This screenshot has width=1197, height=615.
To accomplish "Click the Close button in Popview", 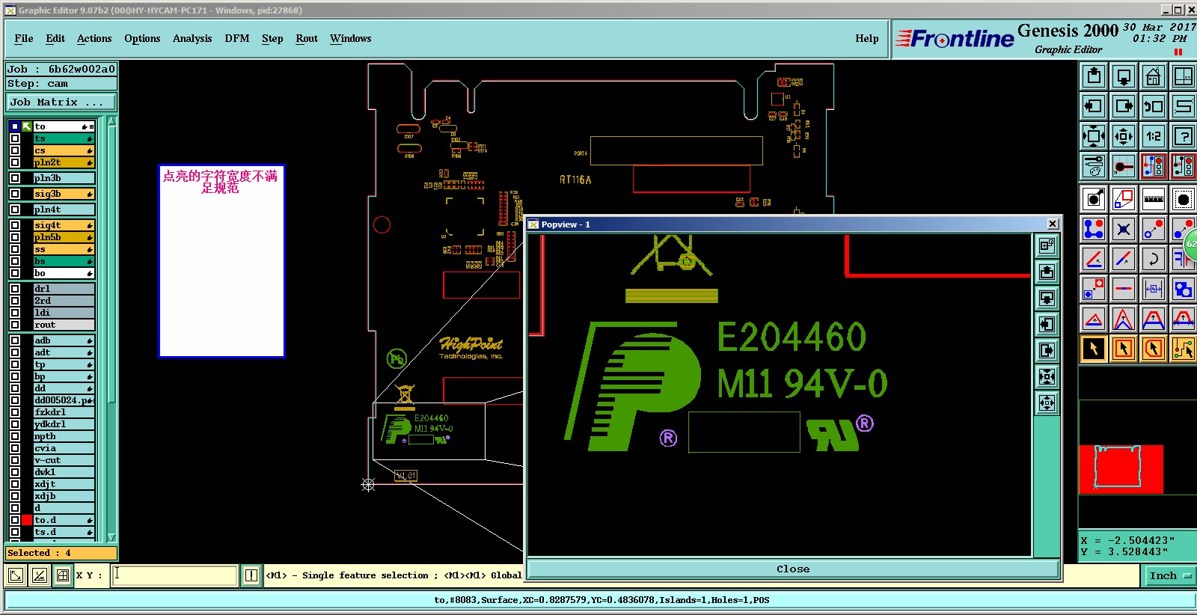I will click(x=793, y=569).
